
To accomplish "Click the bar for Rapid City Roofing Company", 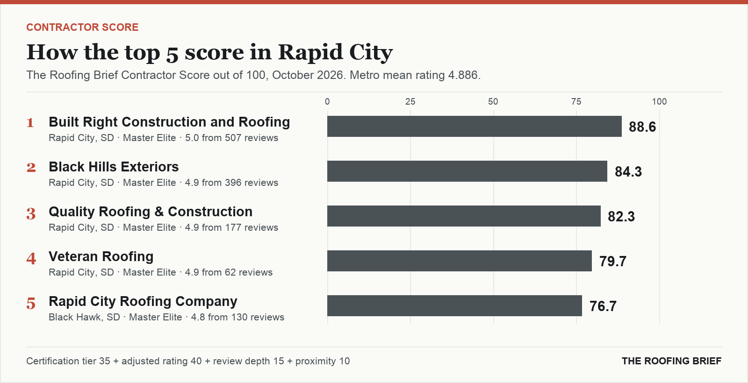I will click(454, 305).
